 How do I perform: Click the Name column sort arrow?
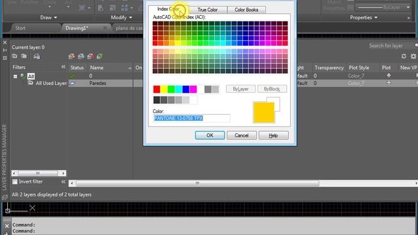coord(130,68)
